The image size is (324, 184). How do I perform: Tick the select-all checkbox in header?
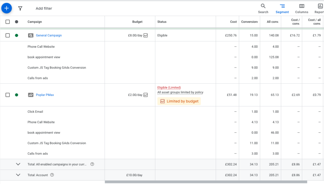pyautogui.click(x=8, y=22)
